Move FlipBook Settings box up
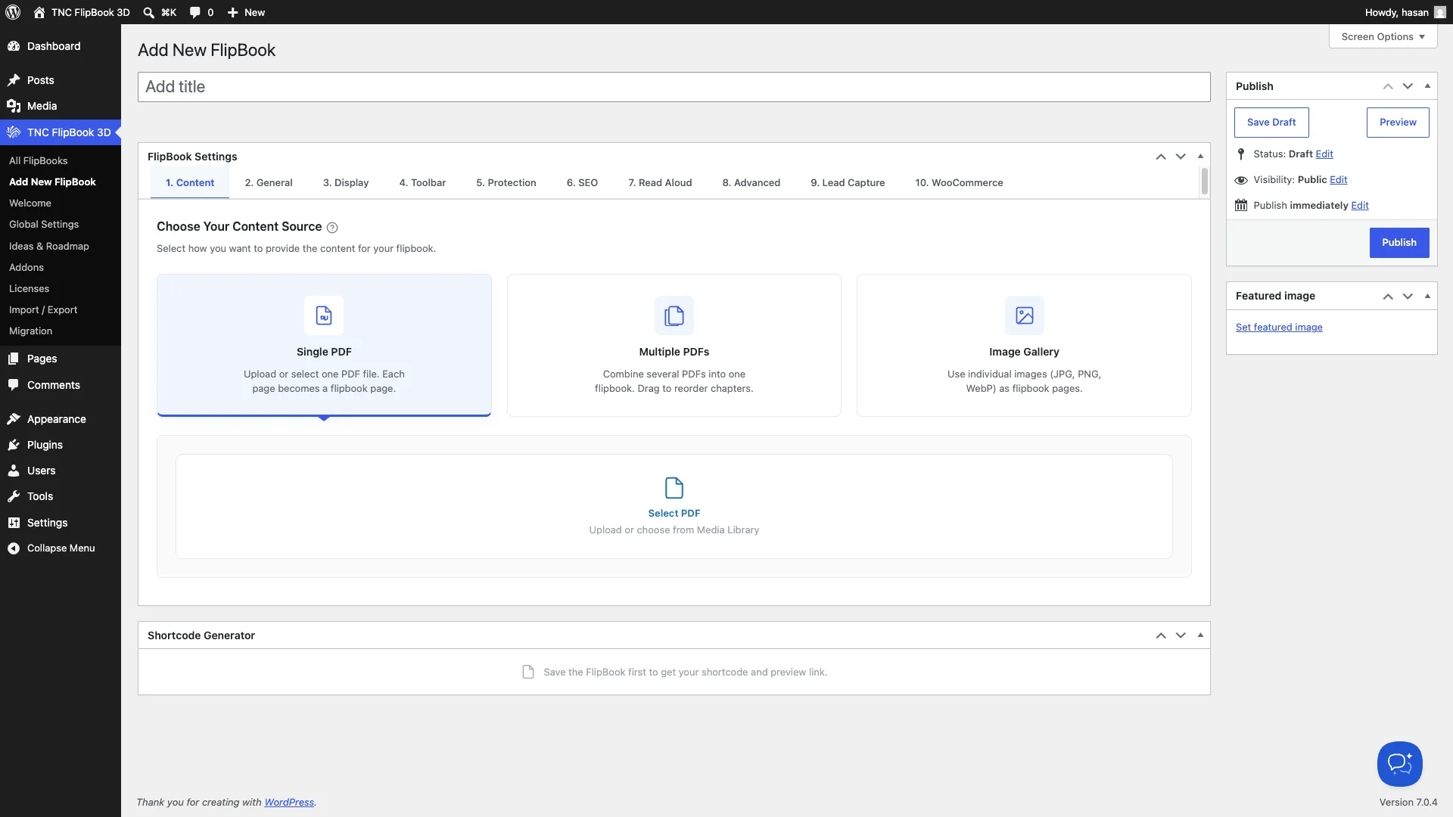This screenshot has width=1453, height=817. (1161, 157)
